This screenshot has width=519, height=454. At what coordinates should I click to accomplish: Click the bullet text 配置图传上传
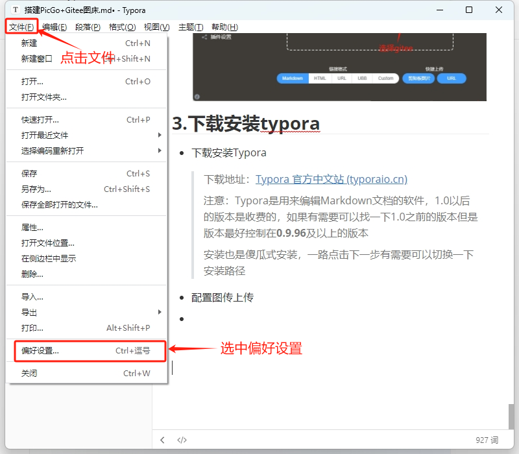point(223,297)
